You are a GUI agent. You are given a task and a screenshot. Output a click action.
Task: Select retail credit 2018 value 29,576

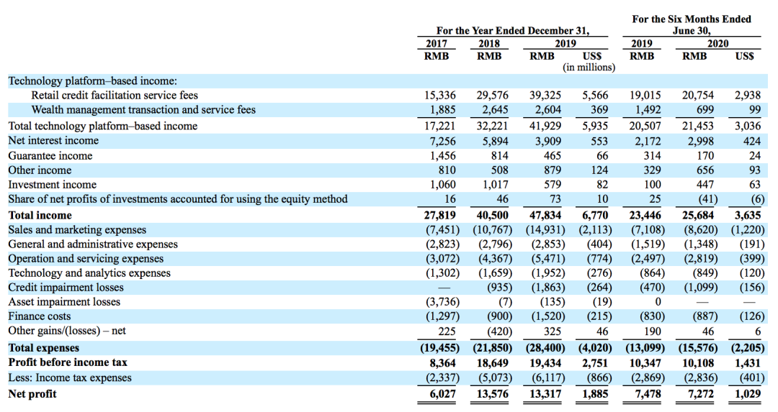click(x=492, y=95)
